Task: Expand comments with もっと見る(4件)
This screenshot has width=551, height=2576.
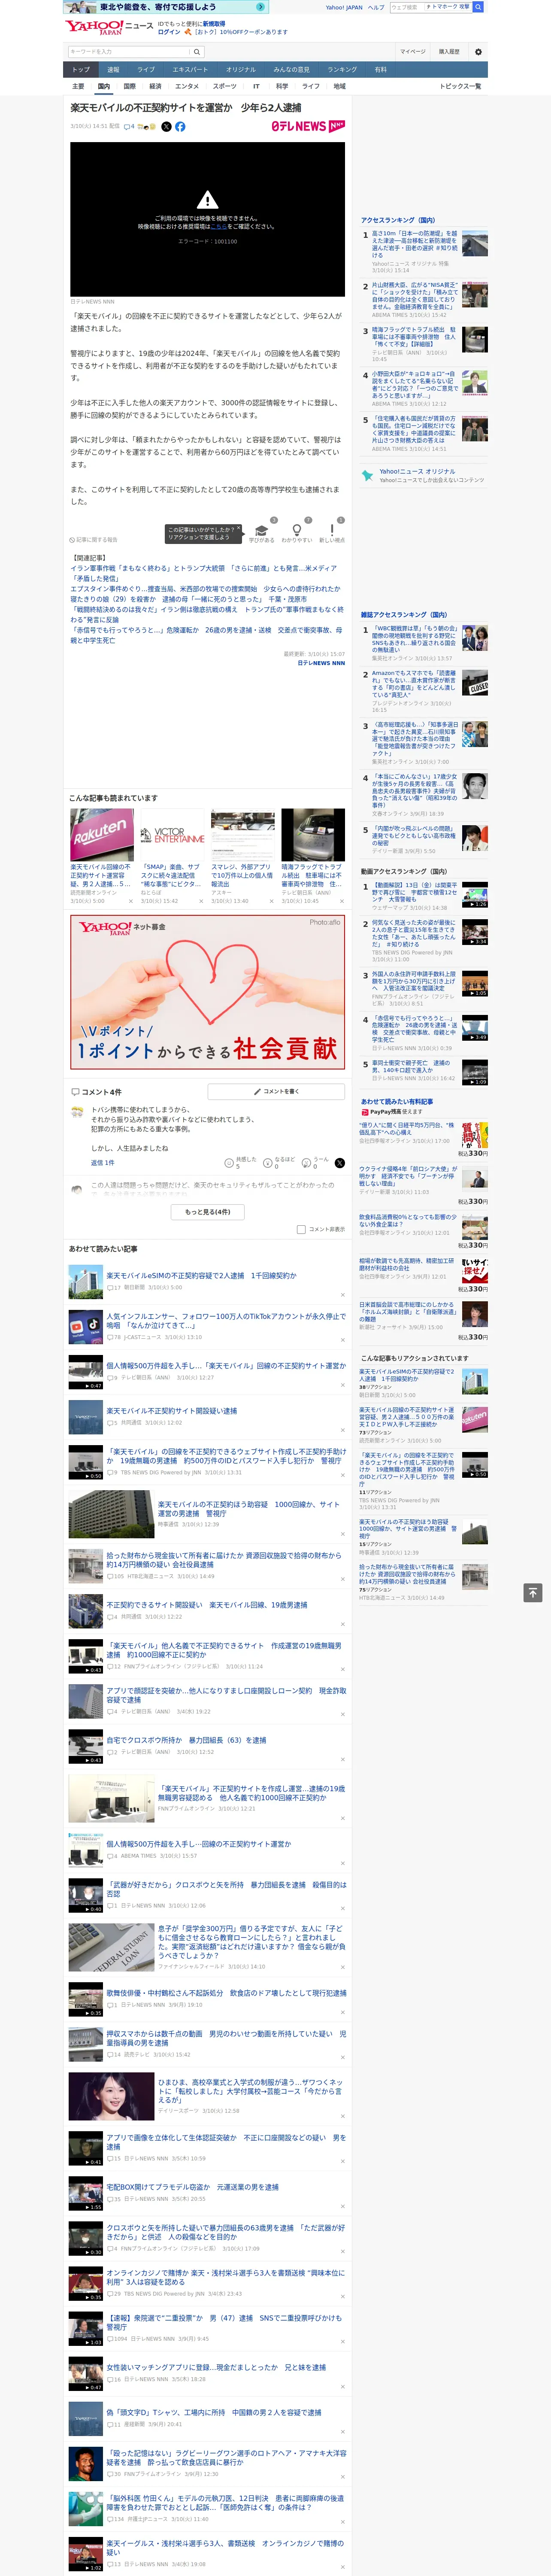Action: 208,1211
